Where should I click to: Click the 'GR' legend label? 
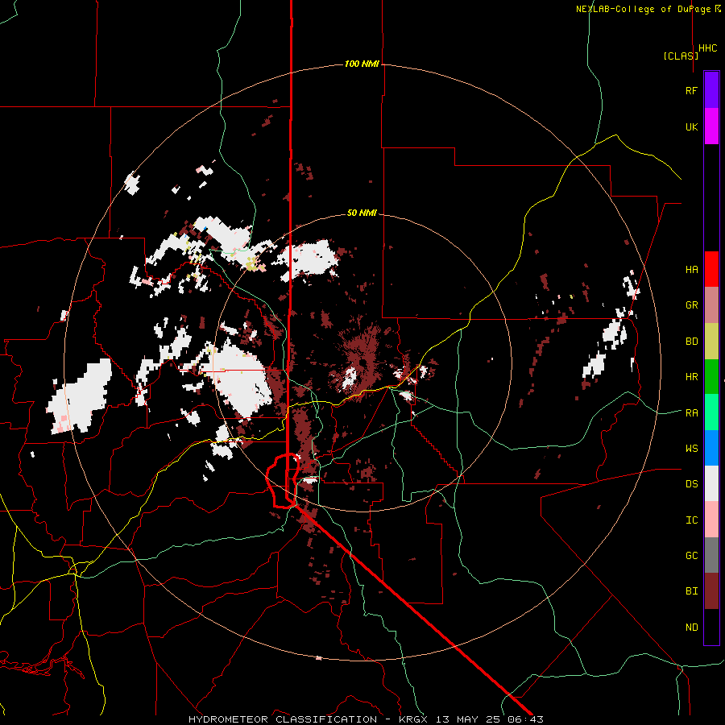tap(691, 305)
